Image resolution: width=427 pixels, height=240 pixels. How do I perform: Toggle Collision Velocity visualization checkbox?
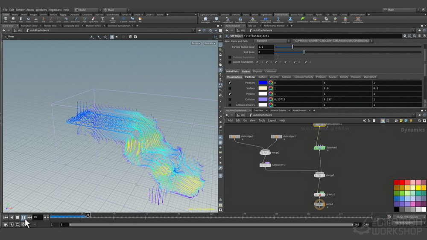[230, 105]
